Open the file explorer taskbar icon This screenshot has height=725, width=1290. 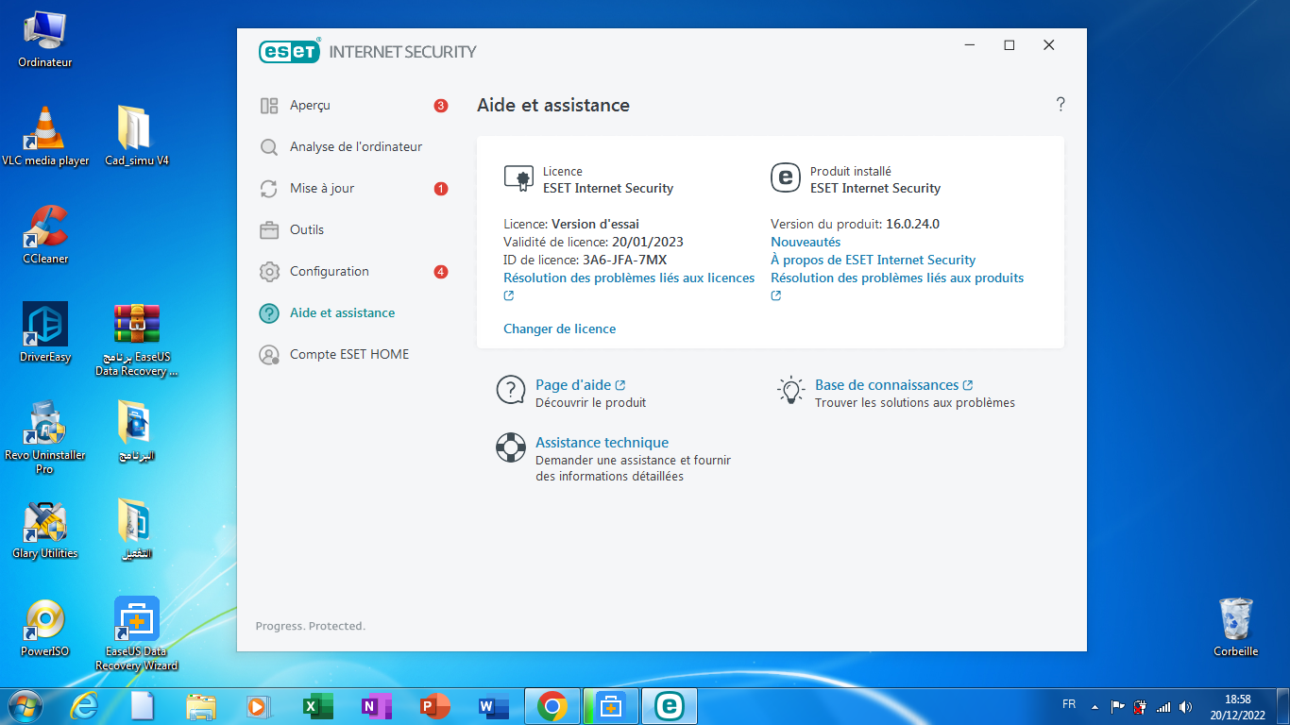click(201, 706)
